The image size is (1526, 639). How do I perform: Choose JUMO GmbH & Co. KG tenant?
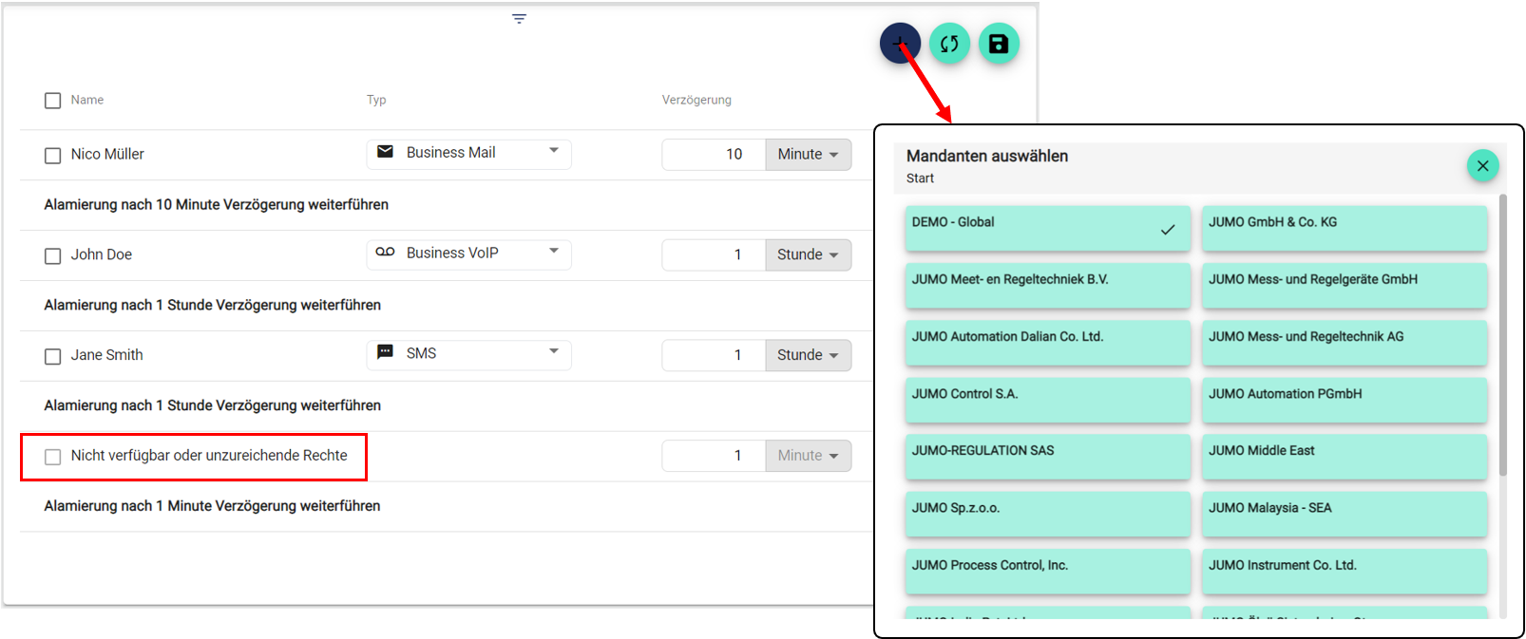[1344, 228]
